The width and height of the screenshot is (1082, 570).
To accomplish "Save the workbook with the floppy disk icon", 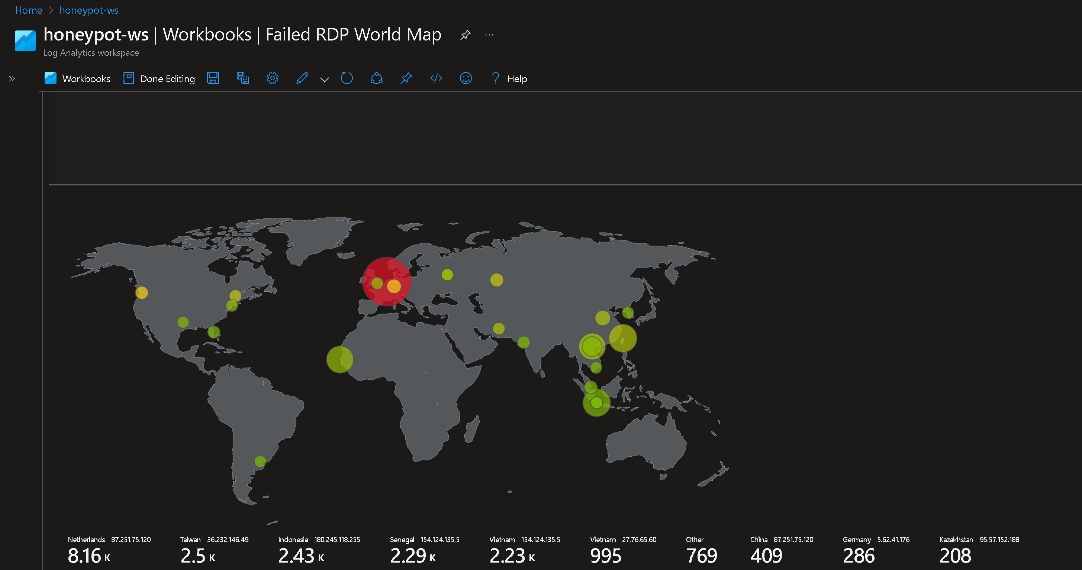I will click(213, 78).
